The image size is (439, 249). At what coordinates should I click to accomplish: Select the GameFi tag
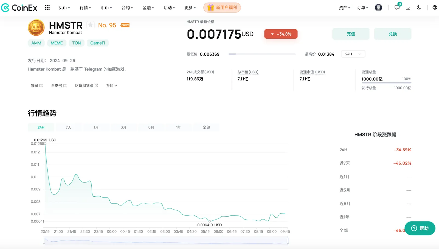coord(98,43)
